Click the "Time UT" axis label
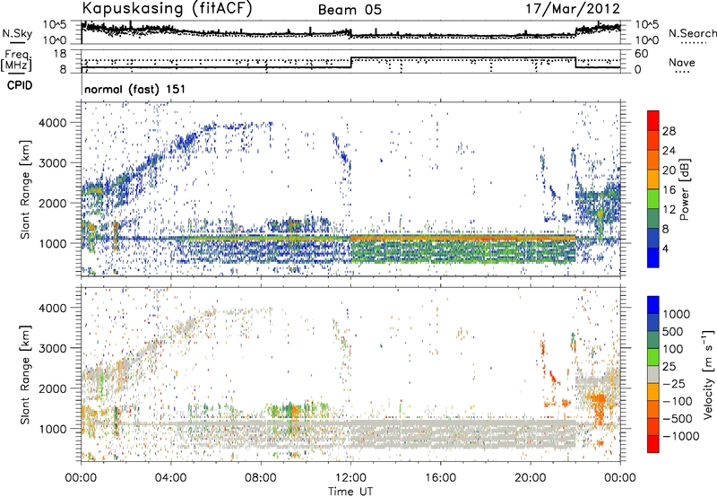Screen dimensions: 717x497 coord(350,492)
